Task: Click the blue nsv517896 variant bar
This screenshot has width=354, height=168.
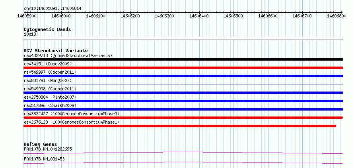Action: pyautogui.click(x=183, y=109)
